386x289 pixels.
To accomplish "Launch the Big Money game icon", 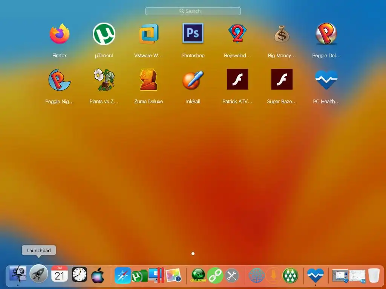I will pos(282,33).
